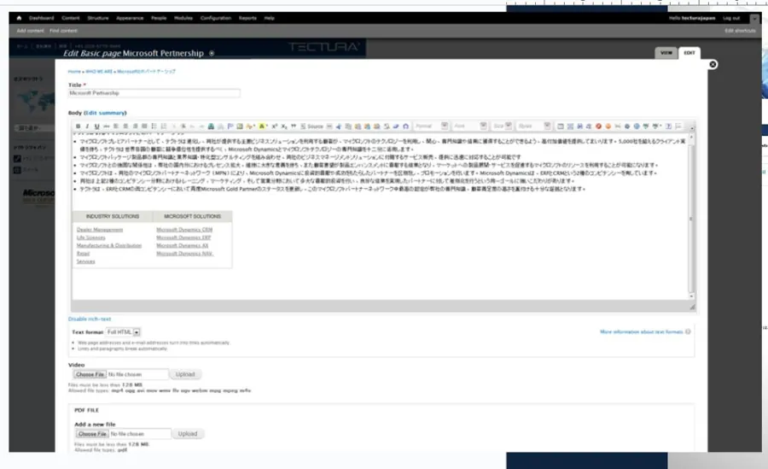The width and height of the screenshot is (768, 469).
Task: Select the EDIT tab
Action: tap(689, 53)
